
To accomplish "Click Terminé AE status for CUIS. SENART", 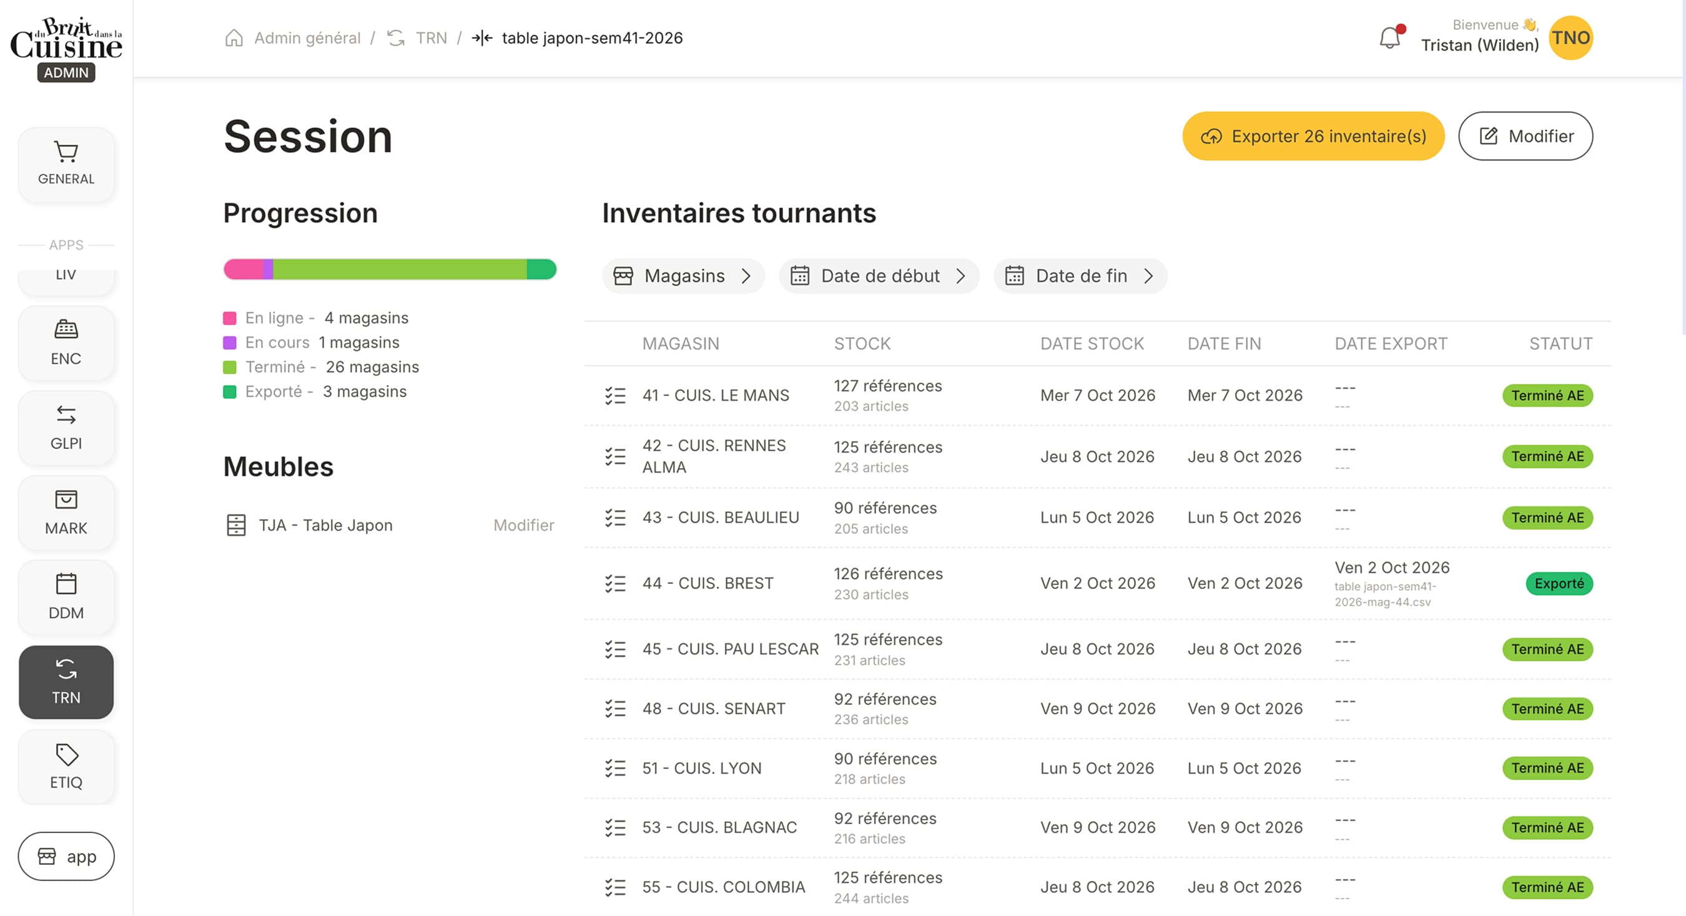I will (1547, 709).
